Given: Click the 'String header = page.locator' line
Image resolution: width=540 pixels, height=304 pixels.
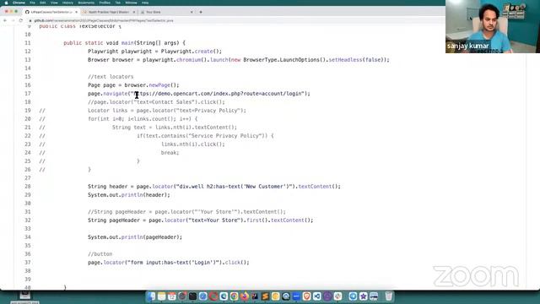Looking at the screenshot, I should (213, 187).
